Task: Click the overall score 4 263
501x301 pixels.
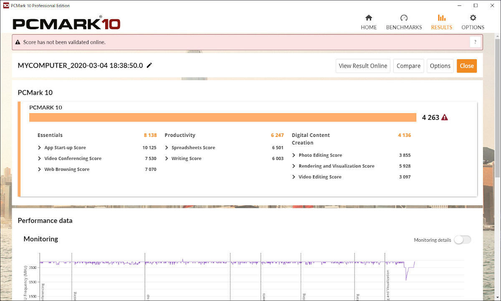Action: [x=430, y=117]
